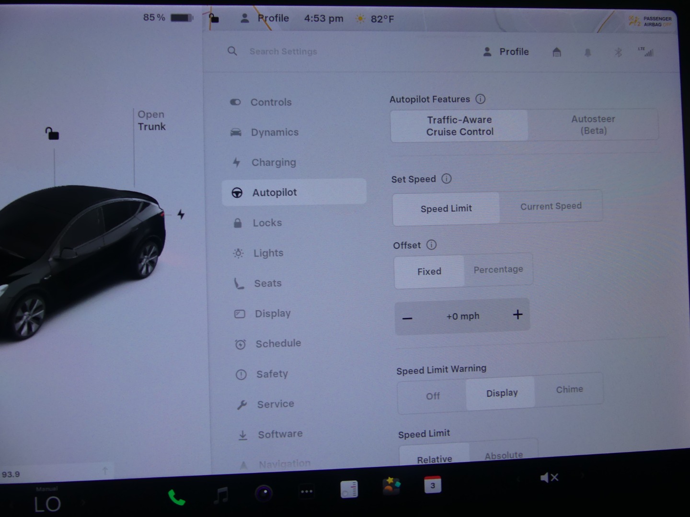Viewport: 690px width, 517px height.
Task: Open the calendar app icon
Action: [433, 485]
